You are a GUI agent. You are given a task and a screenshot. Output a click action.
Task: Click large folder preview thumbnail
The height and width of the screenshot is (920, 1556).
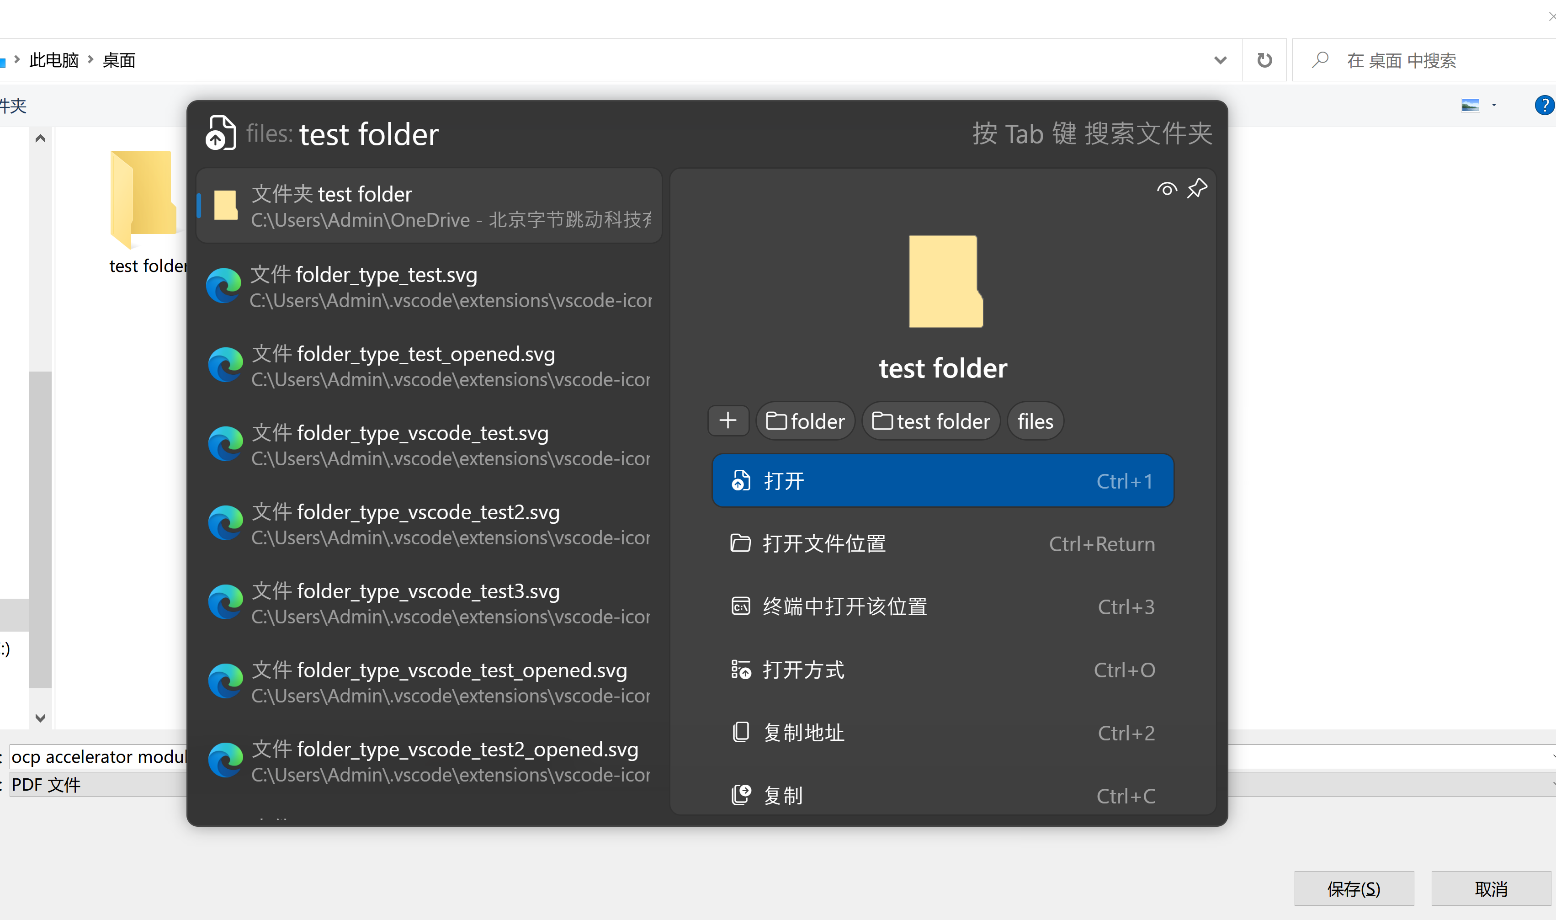click(945, 281)
